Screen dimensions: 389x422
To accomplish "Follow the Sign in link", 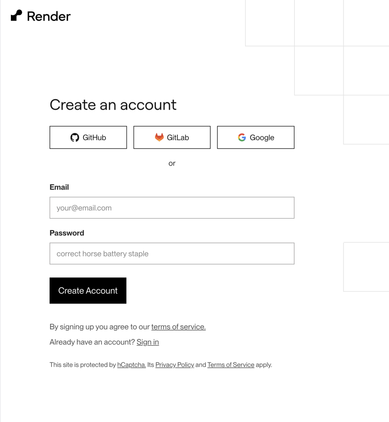I will tap(148, 342).
